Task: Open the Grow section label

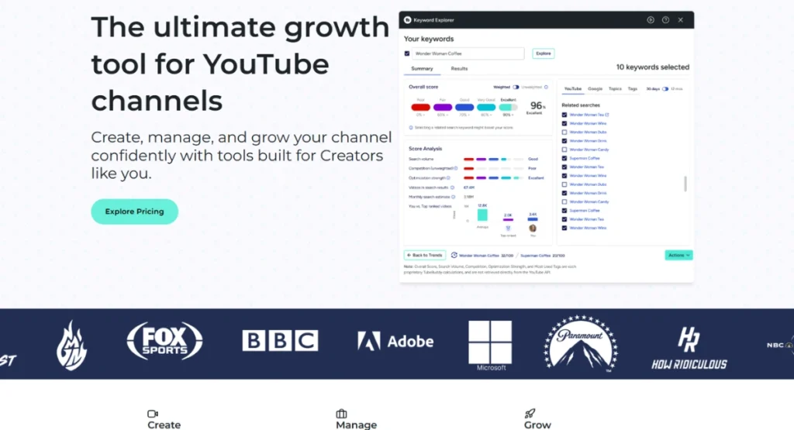Action: 537,425
